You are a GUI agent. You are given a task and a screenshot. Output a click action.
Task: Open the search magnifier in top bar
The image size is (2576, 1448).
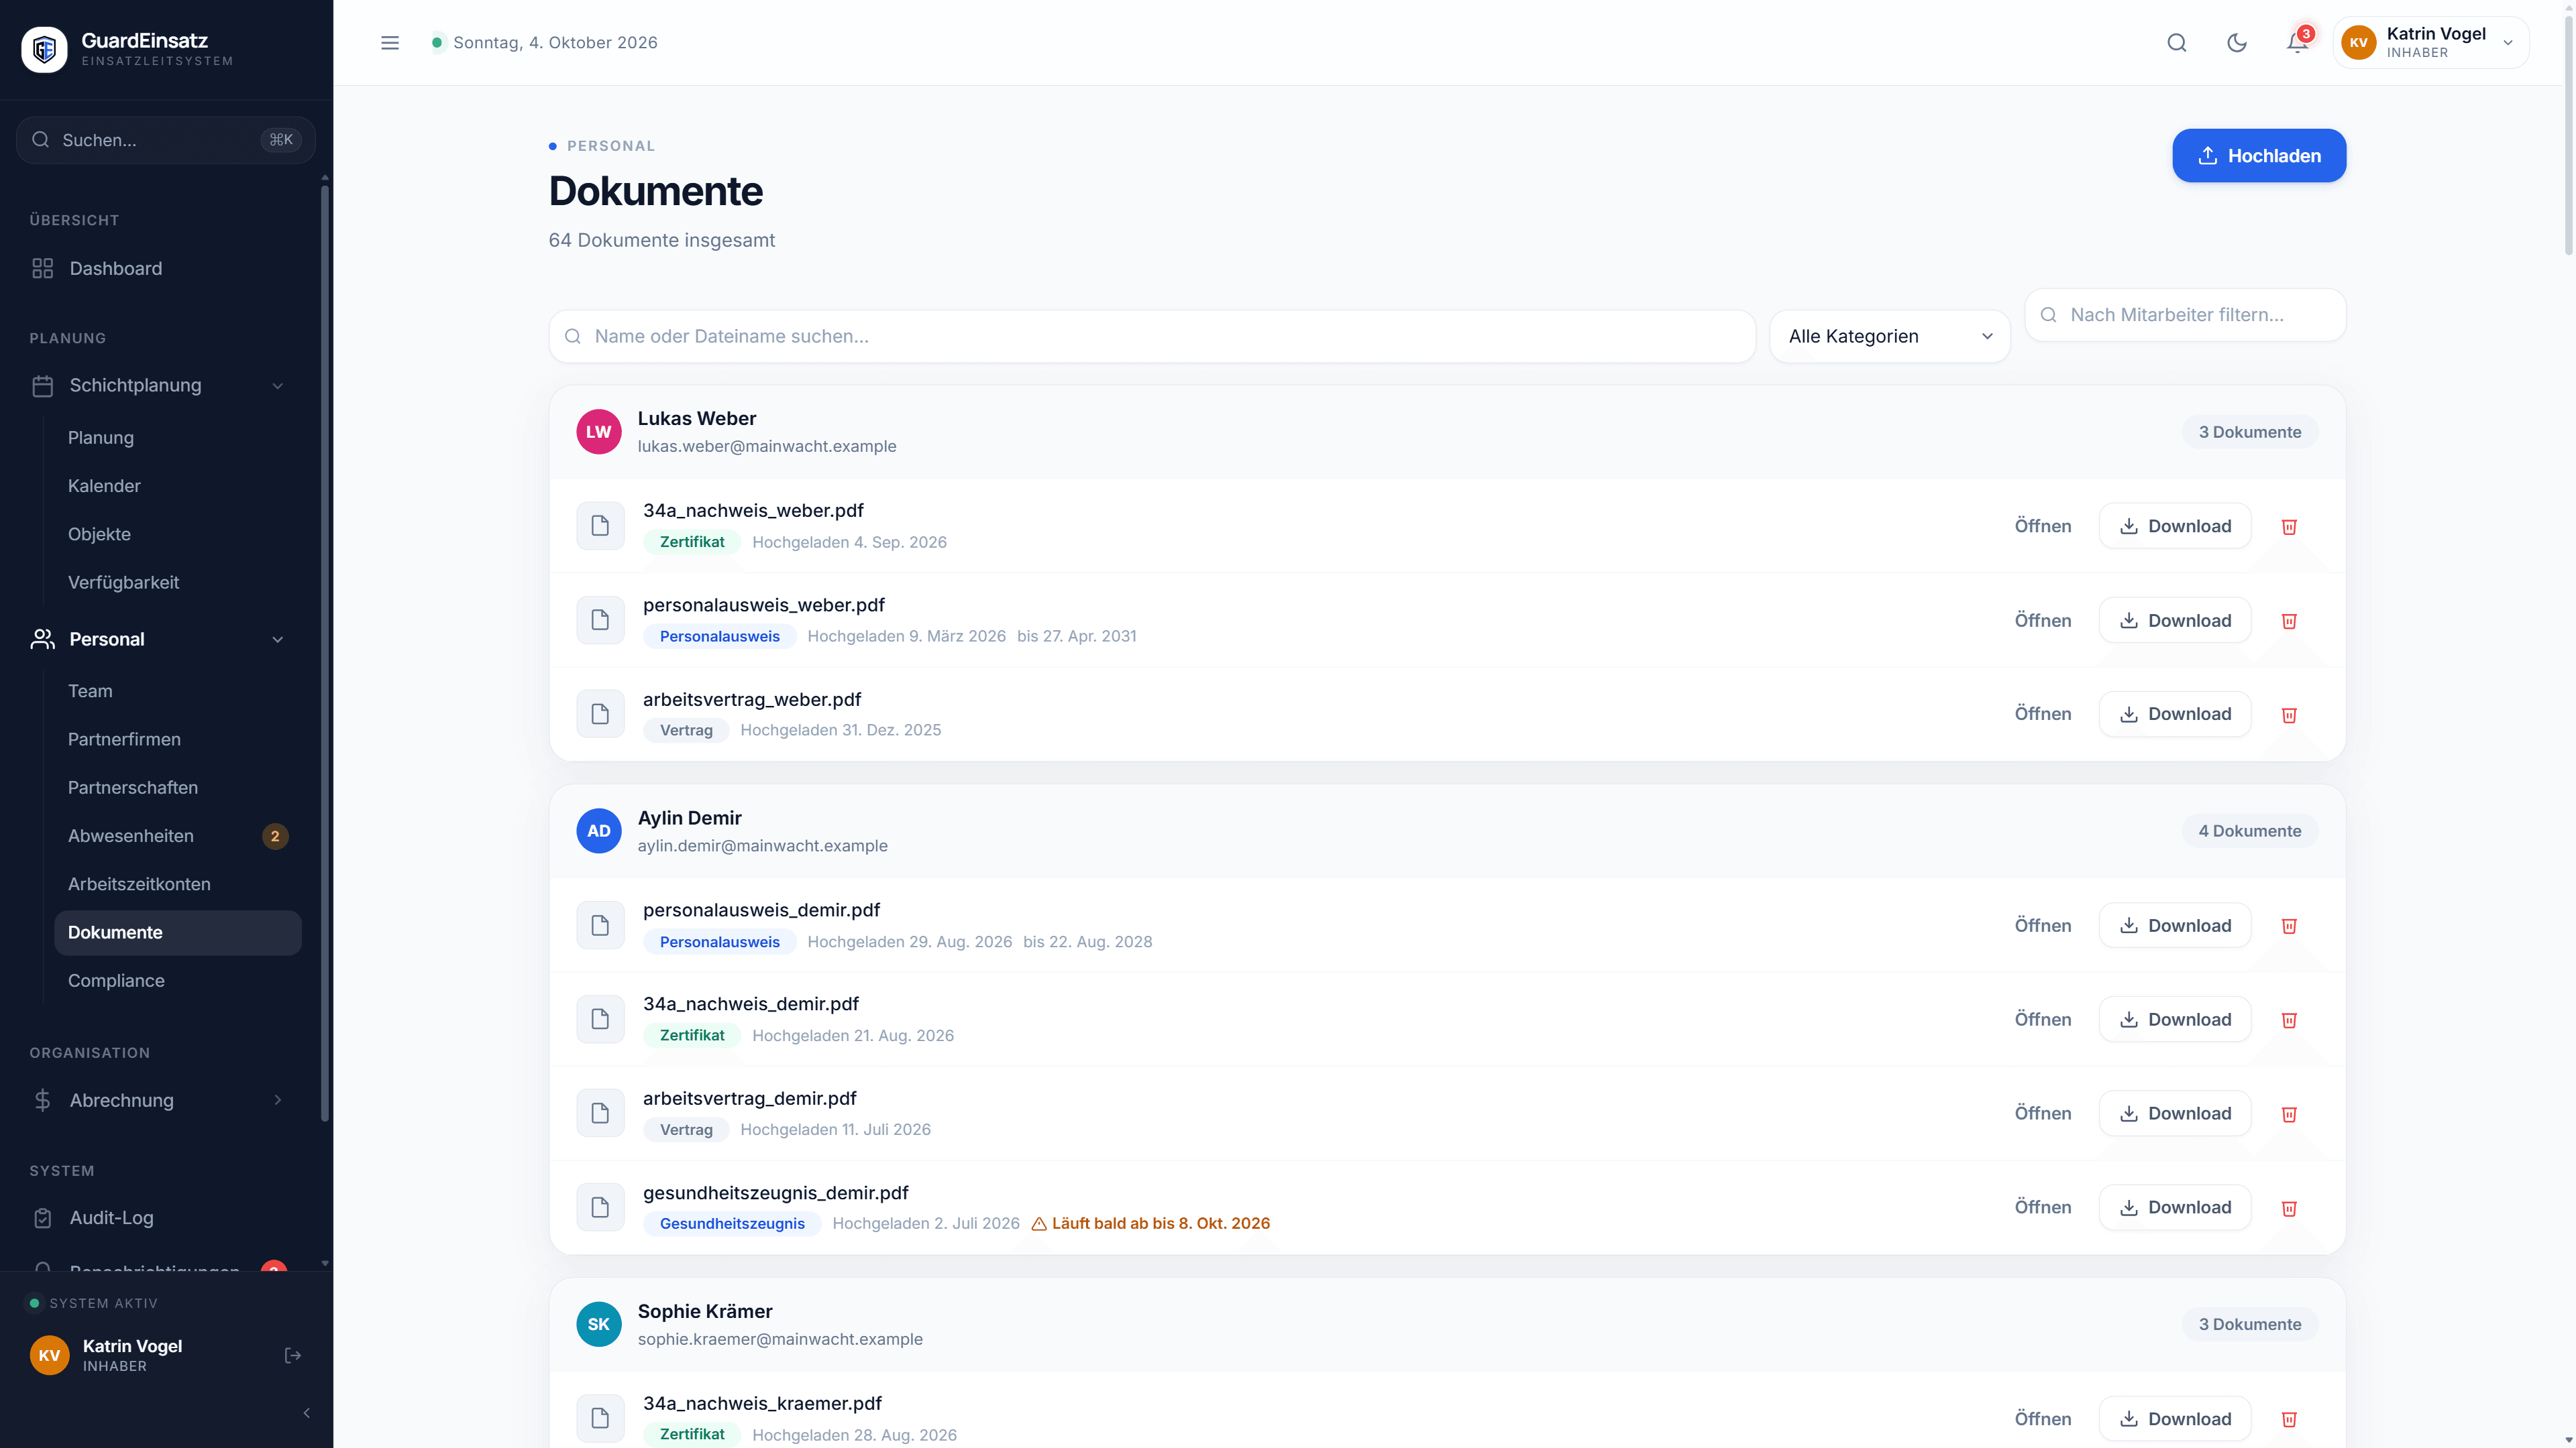pyautogui.click(x=2177, y=43)
